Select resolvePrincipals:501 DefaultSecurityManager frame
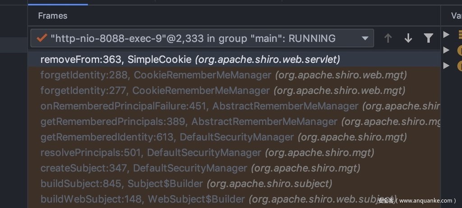The image size is (462, 208). 234,153
